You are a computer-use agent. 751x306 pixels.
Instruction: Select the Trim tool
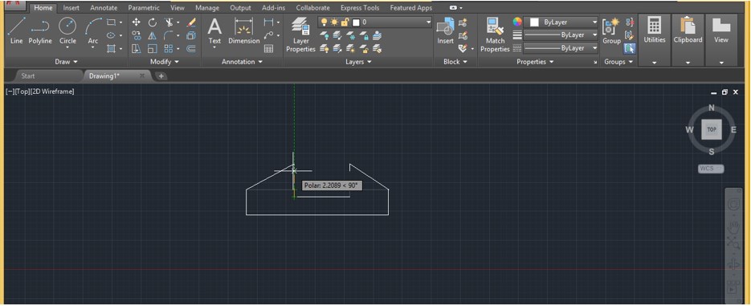pyautogui.click(x=169, y=22)
